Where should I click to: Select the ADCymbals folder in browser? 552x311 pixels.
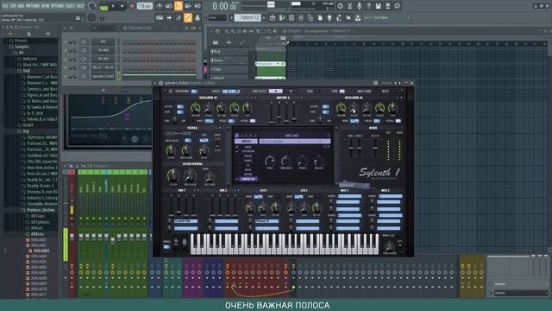pyautogui.click(x=40, y=222)
